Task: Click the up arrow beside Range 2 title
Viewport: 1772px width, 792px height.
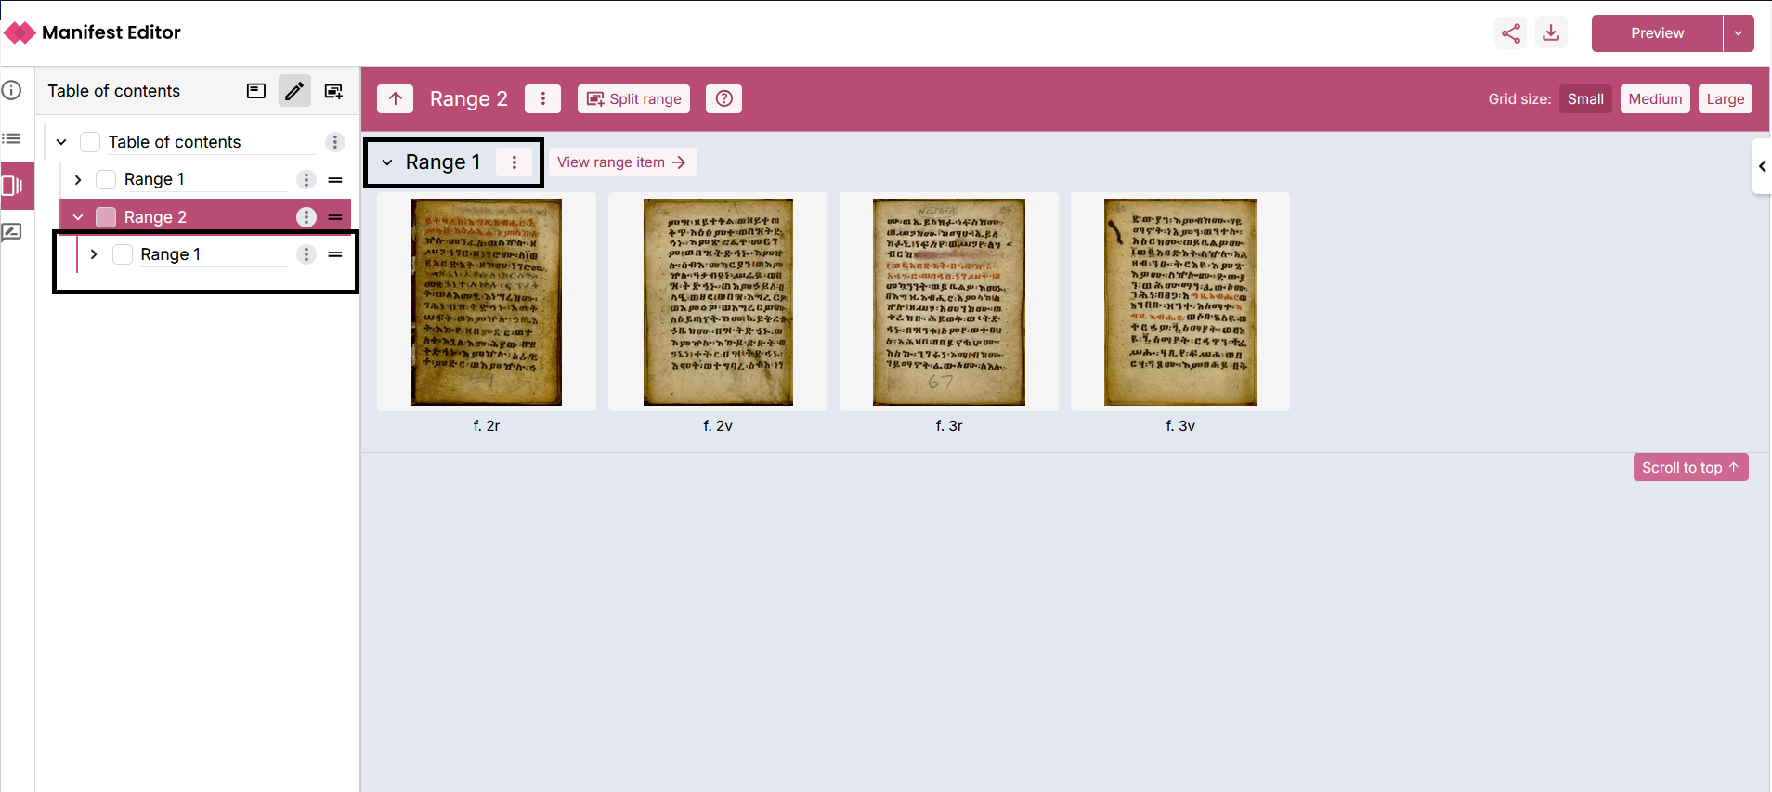Action: tap(396, 99)
